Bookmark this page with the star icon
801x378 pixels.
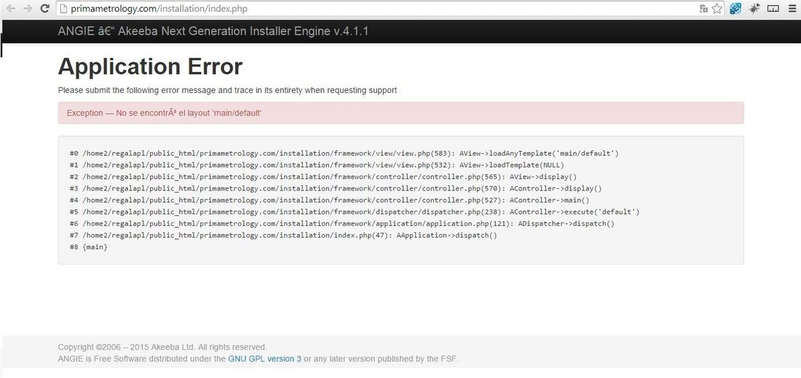click(x=717, y=9)
